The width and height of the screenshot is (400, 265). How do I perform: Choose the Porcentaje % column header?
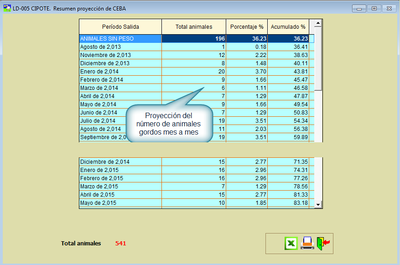point(247,27)
